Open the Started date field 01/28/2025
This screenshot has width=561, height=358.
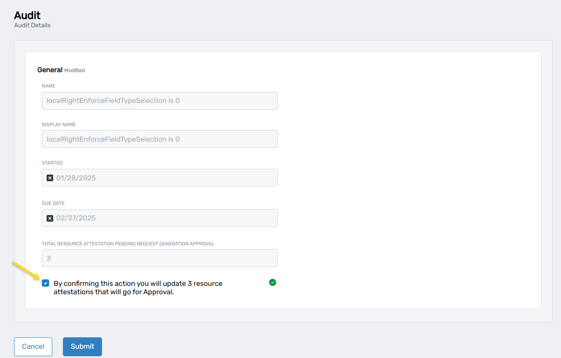click(x=165, y=178)
